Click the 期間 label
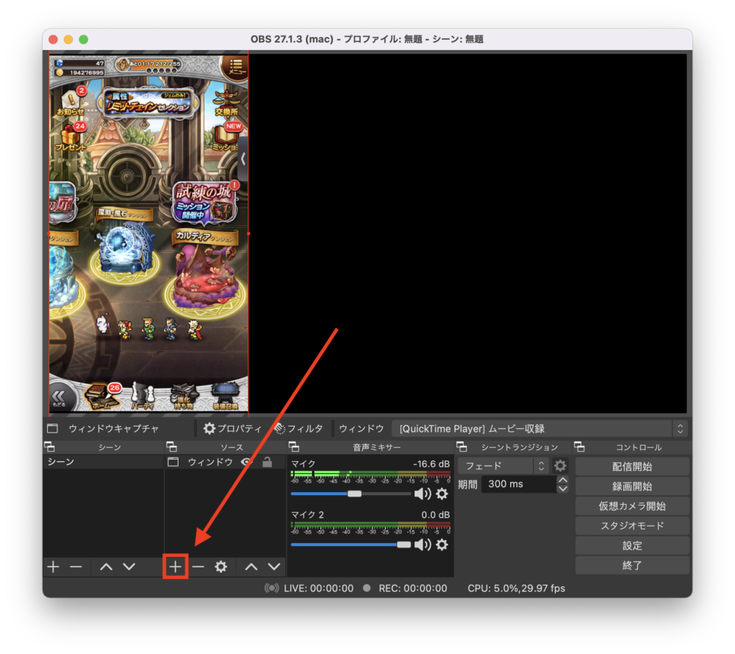The image size is (735, 654). (x=467, y=484)
